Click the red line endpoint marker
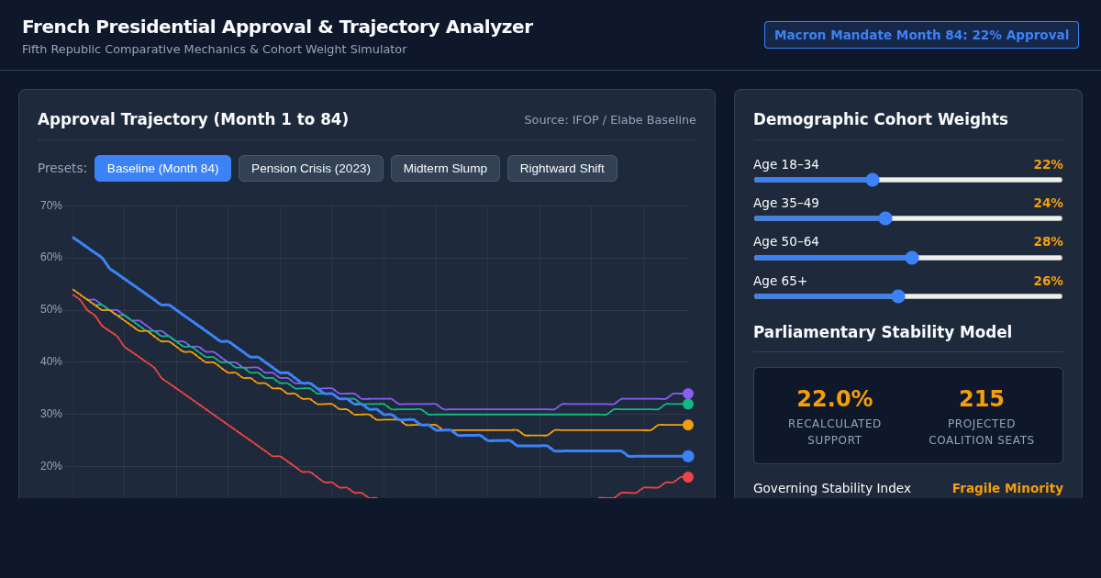 coord(688,477)
